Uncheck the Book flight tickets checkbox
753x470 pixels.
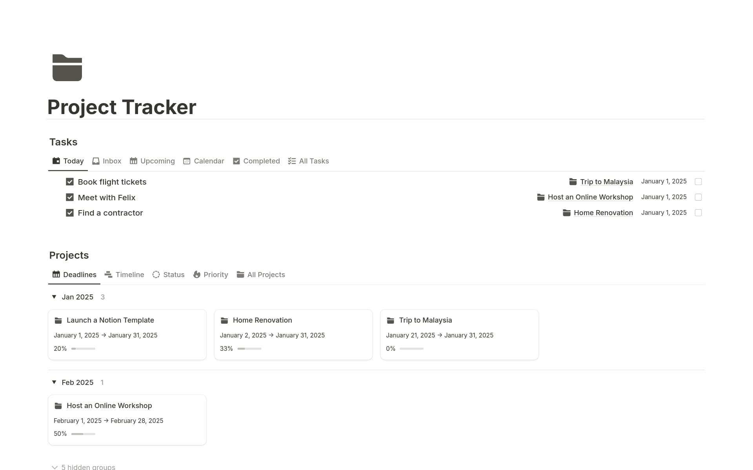tap(70, 181)
